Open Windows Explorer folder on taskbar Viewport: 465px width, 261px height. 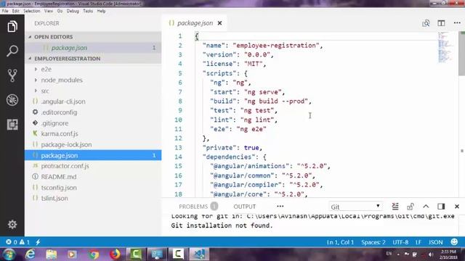[51, 254]
